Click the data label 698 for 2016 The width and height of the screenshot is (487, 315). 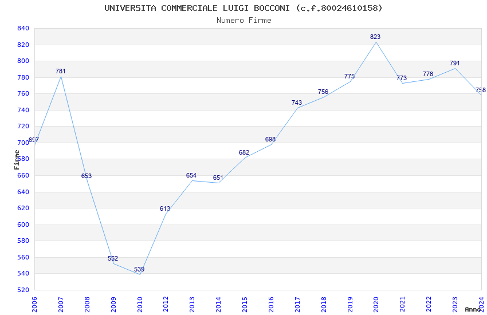click(x=270, y=139)
